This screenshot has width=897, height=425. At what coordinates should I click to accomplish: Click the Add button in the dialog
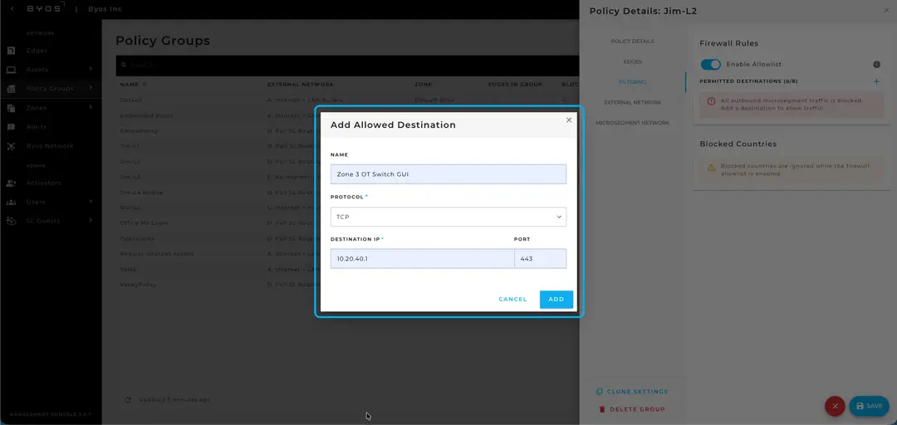click(556, 299)
